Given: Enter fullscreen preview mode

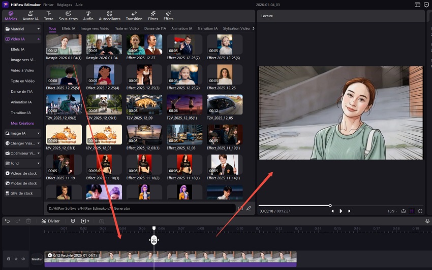Looking at the screenshot, I should pos(420,211).
